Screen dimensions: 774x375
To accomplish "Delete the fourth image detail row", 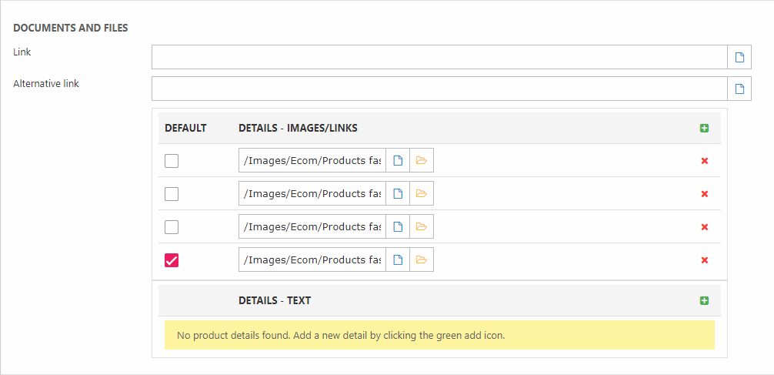I will point(704,260).
